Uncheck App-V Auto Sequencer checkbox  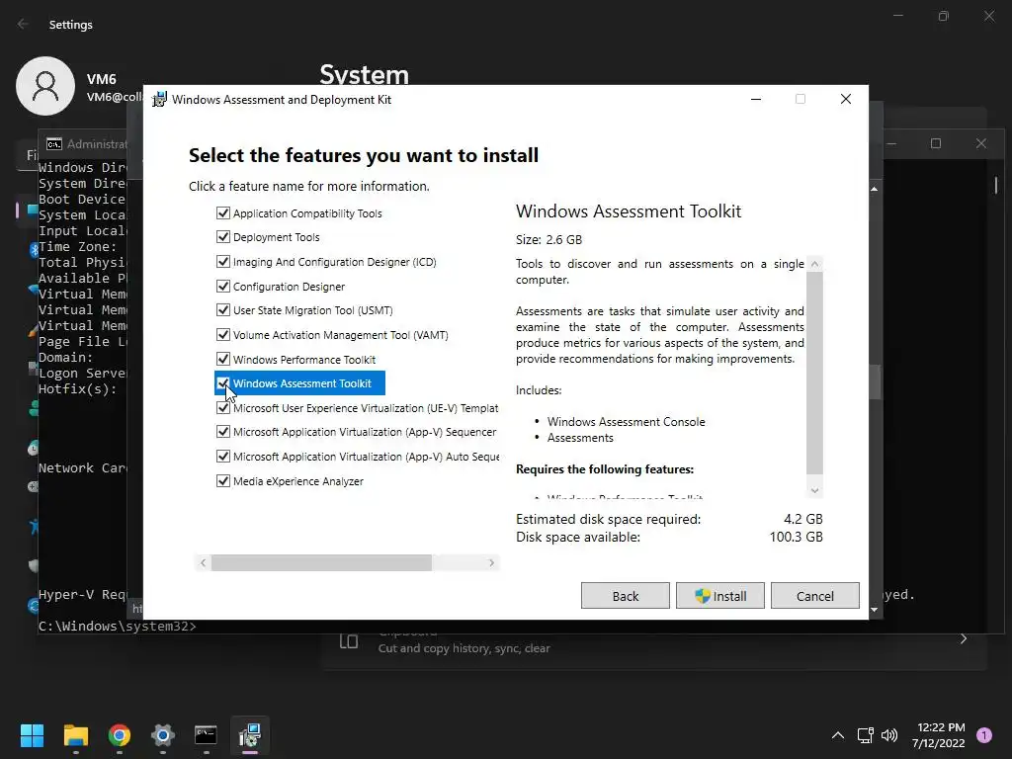[222, 457]
